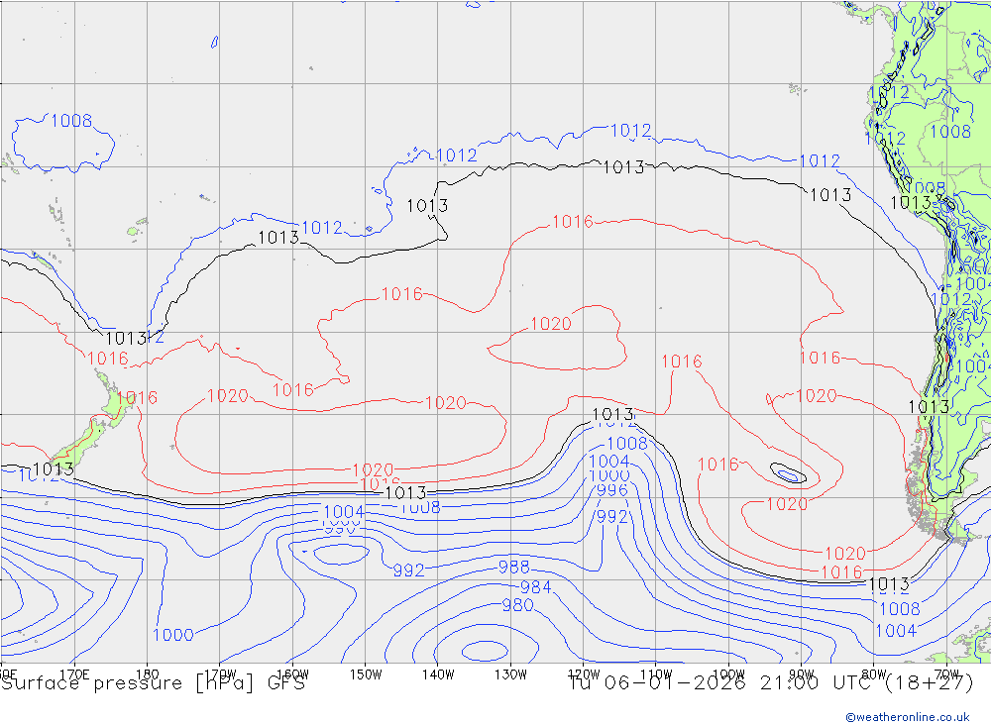Image resolution: width=991 pixels, height=726 pixels.
Task: Click the 992 label below the 996 label
Action: 611,517
